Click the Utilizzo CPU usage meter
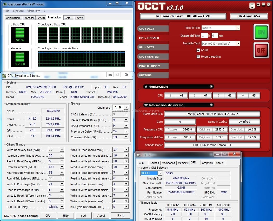The image size is (273, 221). (x=20, y=35)
